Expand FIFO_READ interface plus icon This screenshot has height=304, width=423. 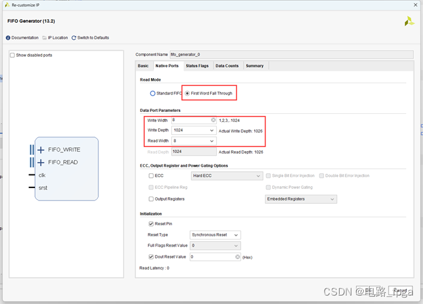click(41, 162)
